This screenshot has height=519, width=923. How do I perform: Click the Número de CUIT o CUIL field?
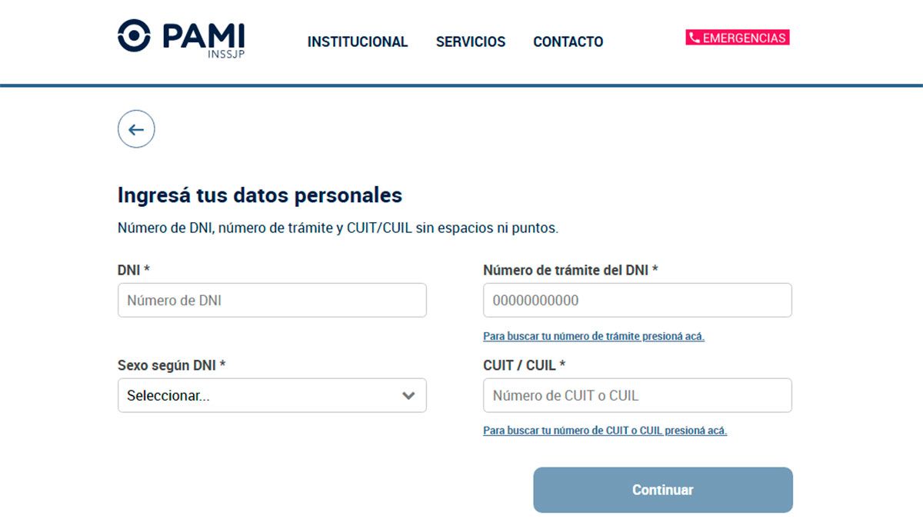pyautogui.click(x=637, y=396)
